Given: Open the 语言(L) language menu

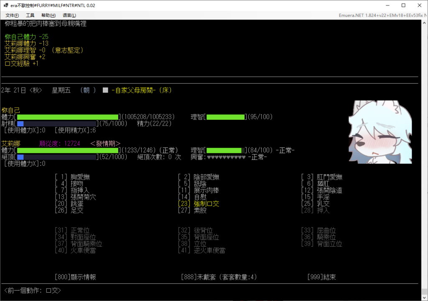Looking at the screenshot, I should [69, 15].
